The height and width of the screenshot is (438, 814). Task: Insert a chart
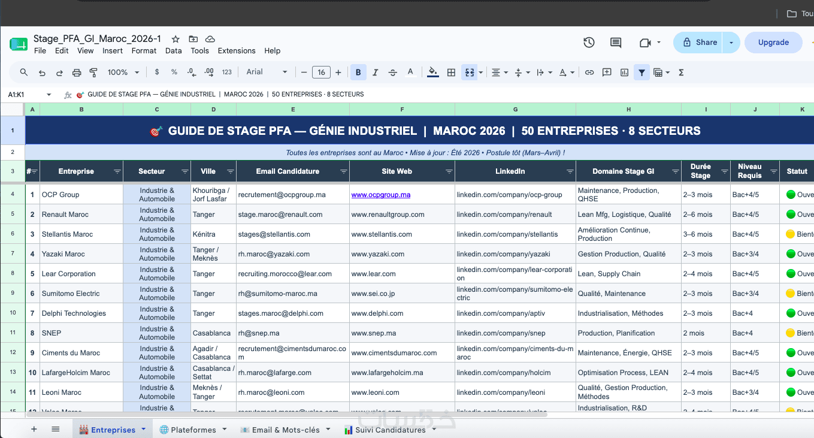pyautogui.click(x=625, y=73)
